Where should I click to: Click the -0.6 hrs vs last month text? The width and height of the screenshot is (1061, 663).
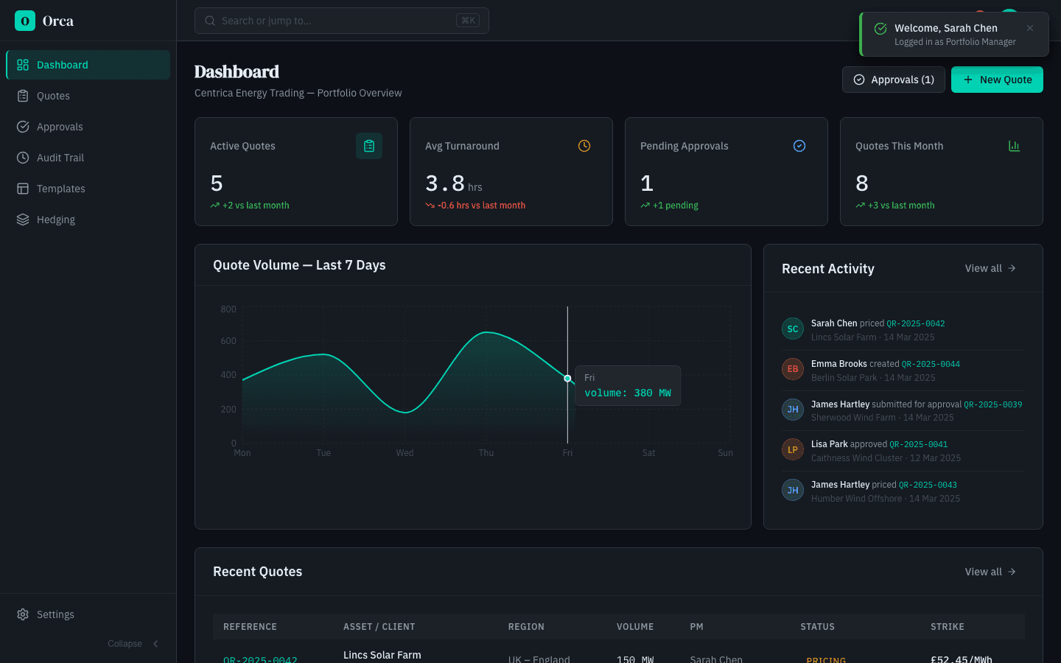pyautogui.click(x=481, y=206)
